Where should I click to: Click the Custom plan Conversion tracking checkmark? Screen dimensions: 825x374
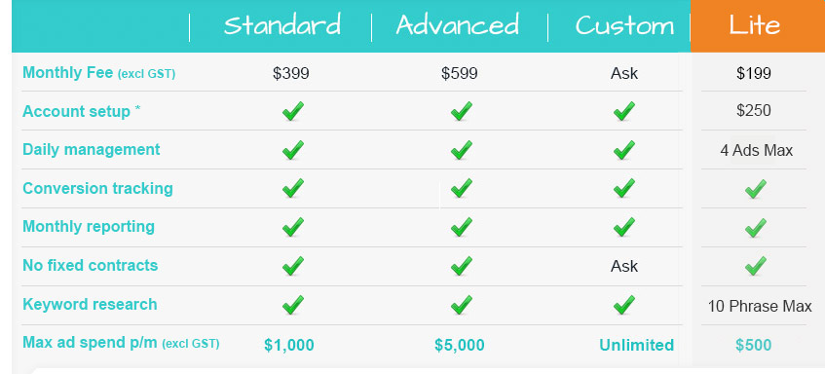tap(624, 188)
